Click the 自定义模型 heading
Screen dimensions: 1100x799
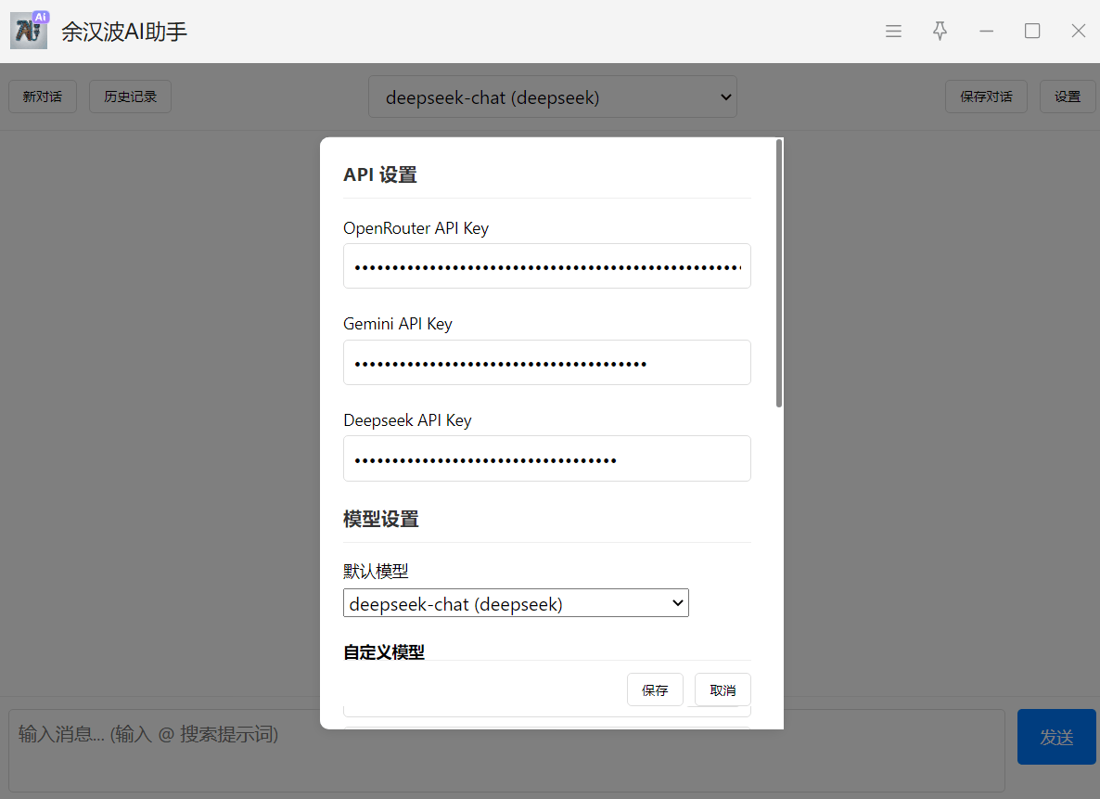pyautogui.click(x=384, y=652)
